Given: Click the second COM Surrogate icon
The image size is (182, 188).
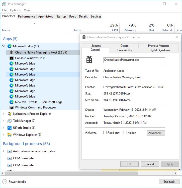Looking at the screenshot, I should click(10, 165).
